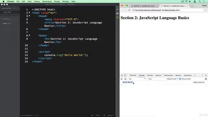Click the green extension icon in Brackets sidebar
The width and height of the screenshot is (208, 117).
[117, 18]
